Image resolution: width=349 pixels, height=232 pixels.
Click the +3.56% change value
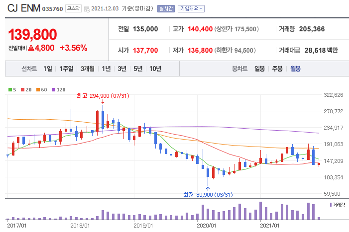pyautogui.click(x=74, y=48)
